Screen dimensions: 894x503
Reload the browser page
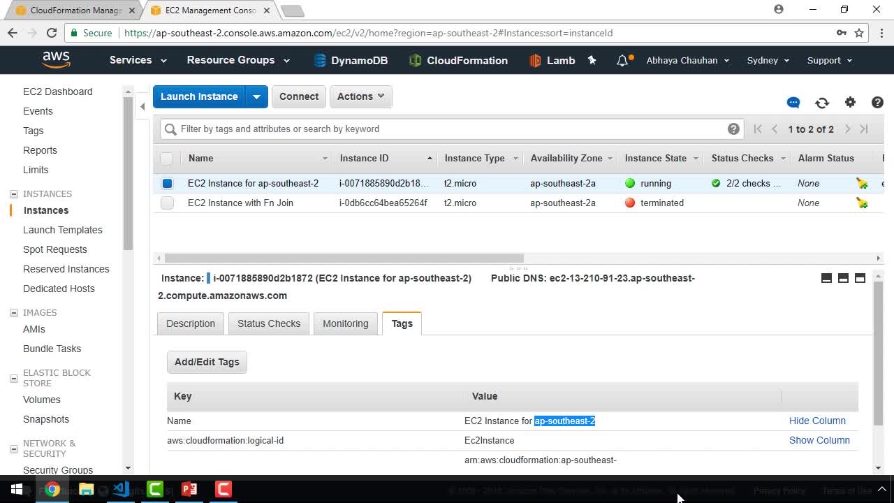(51, 33)
